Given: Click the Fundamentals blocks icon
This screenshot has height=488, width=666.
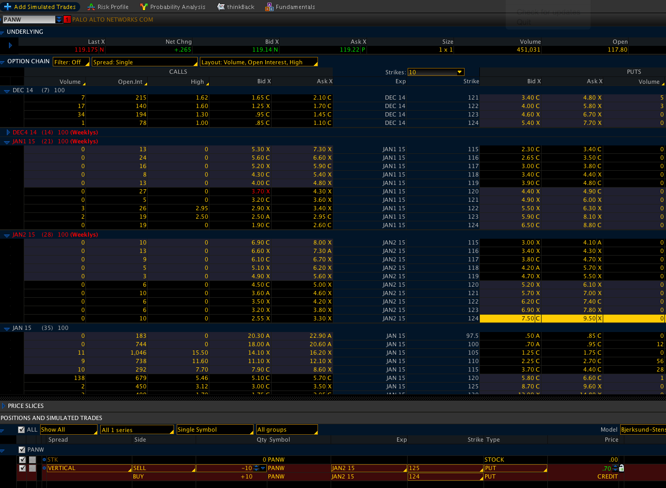Looking at the screenshot, I should point(269,7).
